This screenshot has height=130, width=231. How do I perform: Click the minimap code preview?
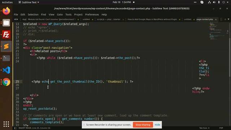pos(217,31)
